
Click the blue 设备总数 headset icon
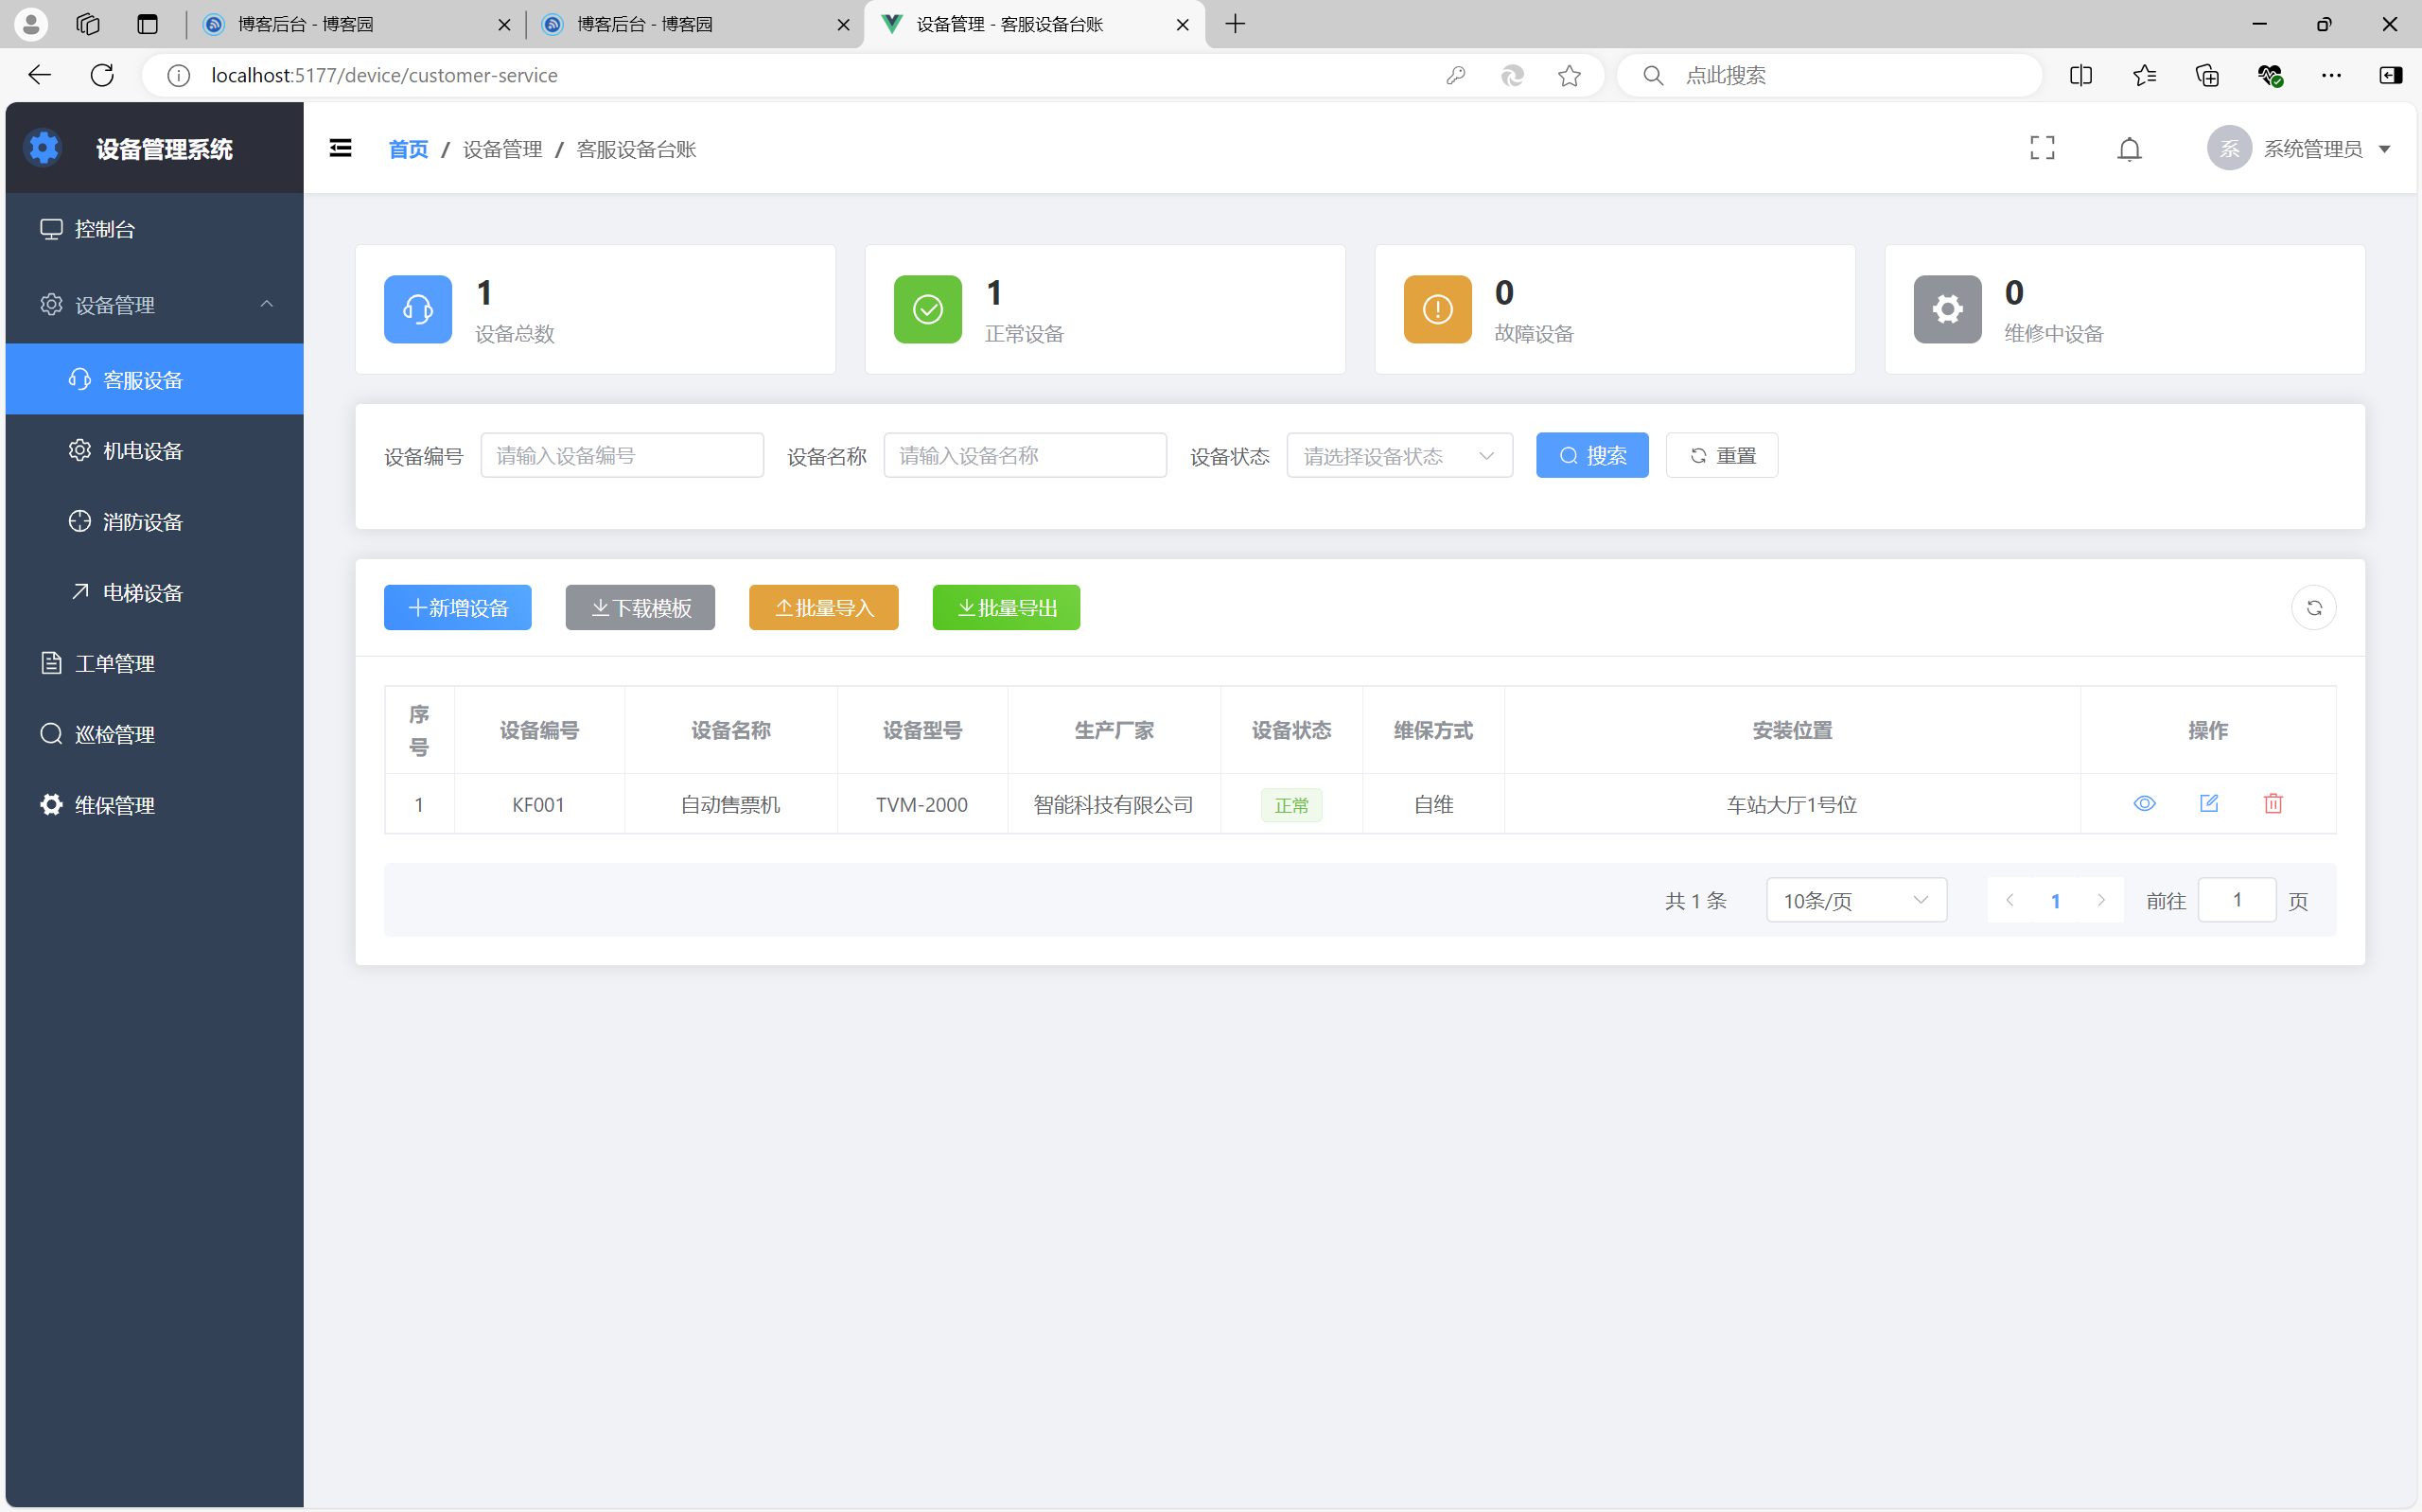point(418,309)
